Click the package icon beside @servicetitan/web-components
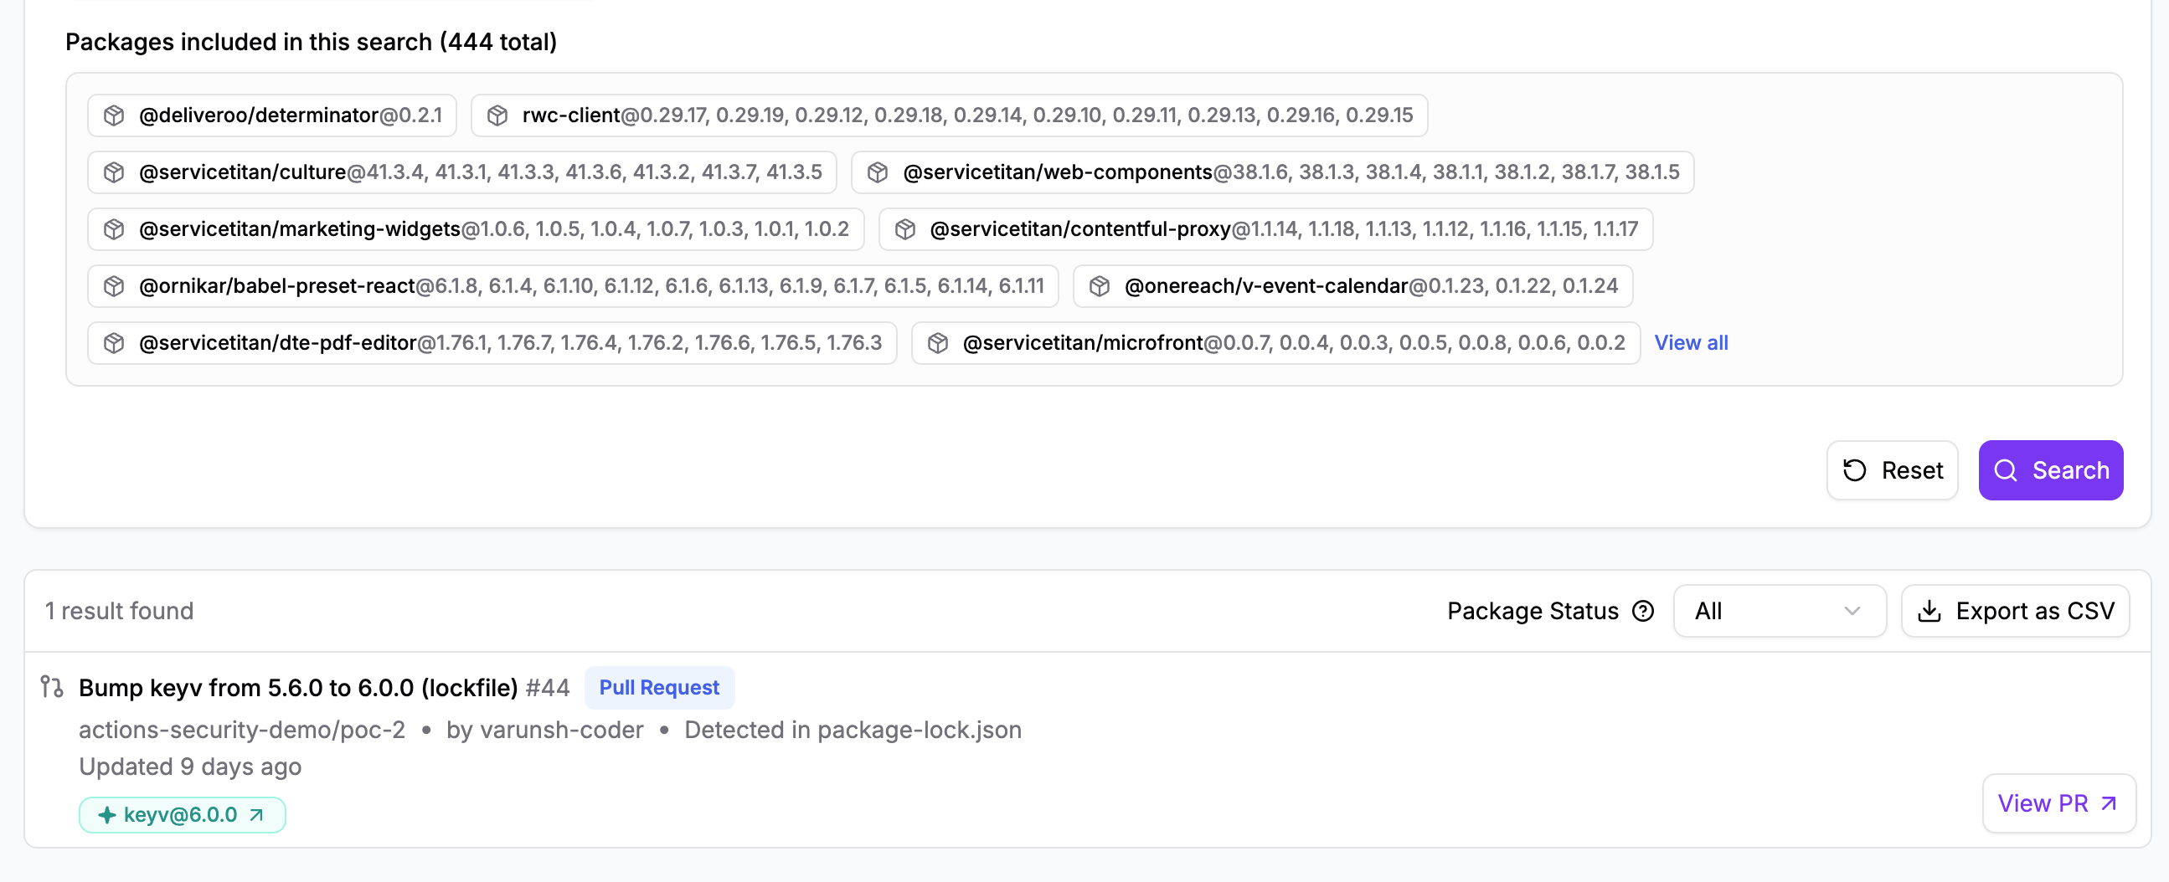 (x=878, y=172)
